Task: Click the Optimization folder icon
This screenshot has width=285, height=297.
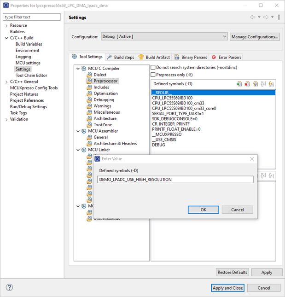Action: (89, 93)
